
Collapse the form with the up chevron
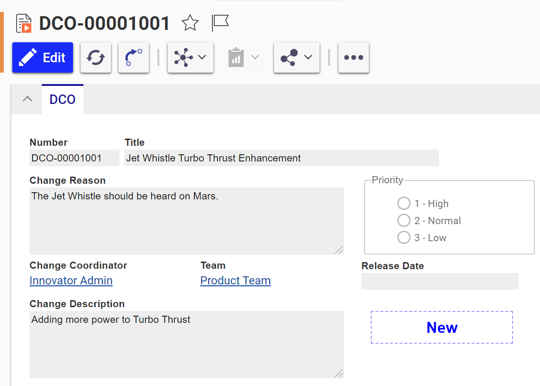(27, 99)
